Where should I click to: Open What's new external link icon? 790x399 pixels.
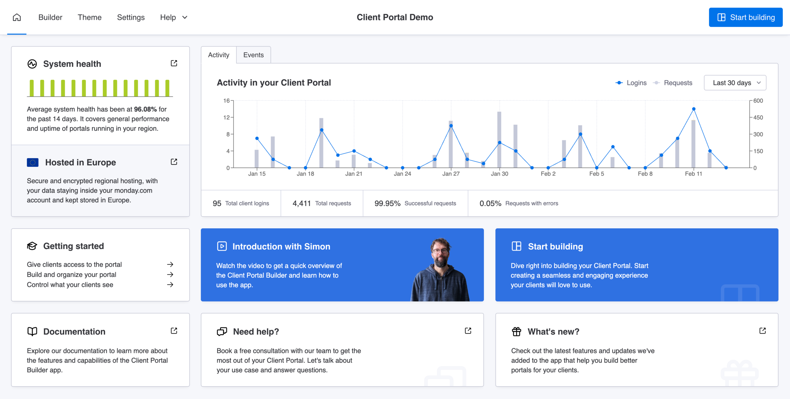[762, 331]
